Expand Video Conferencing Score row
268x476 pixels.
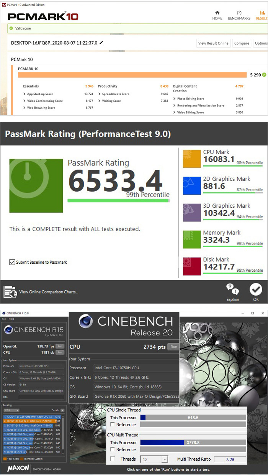click(25, 101)
